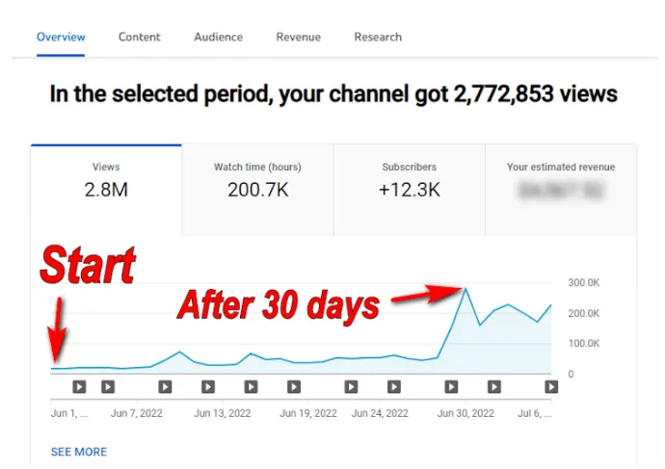Switch to the Content tab
Image resolution: width=665 pixels, height=469 pixels.
140,37
